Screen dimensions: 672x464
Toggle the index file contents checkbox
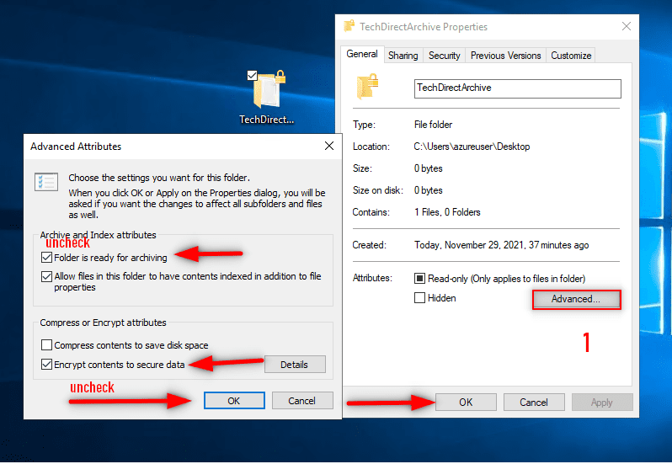[x=46, y=276]
